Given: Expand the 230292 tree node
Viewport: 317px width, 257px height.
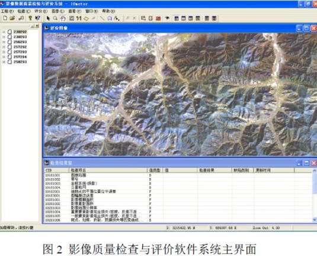Looking at the screenshot, I should (4, 32).
